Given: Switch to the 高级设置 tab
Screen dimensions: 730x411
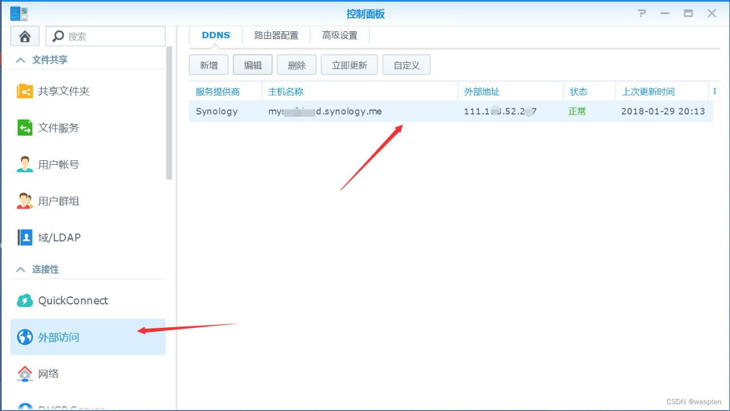Looking at the screenshot, I should pos(340,35).
